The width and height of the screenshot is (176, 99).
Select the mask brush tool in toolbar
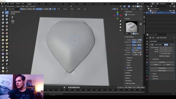click(3, 57)
